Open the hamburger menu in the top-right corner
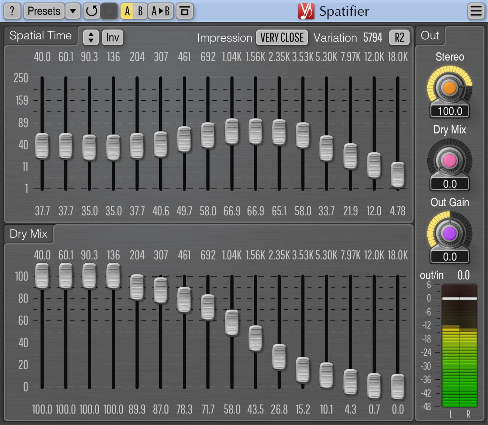This screenshot has width=488, height=425. click(x=476, y=11)
